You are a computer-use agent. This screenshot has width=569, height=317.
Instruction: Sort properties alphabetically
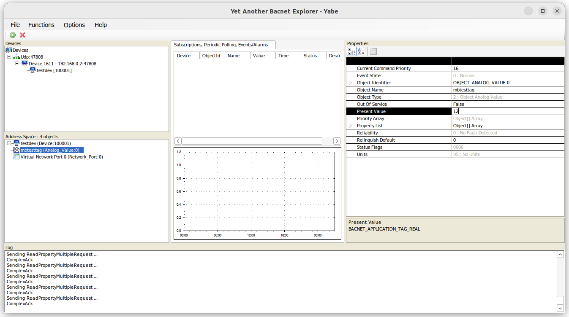click(361, 51)
